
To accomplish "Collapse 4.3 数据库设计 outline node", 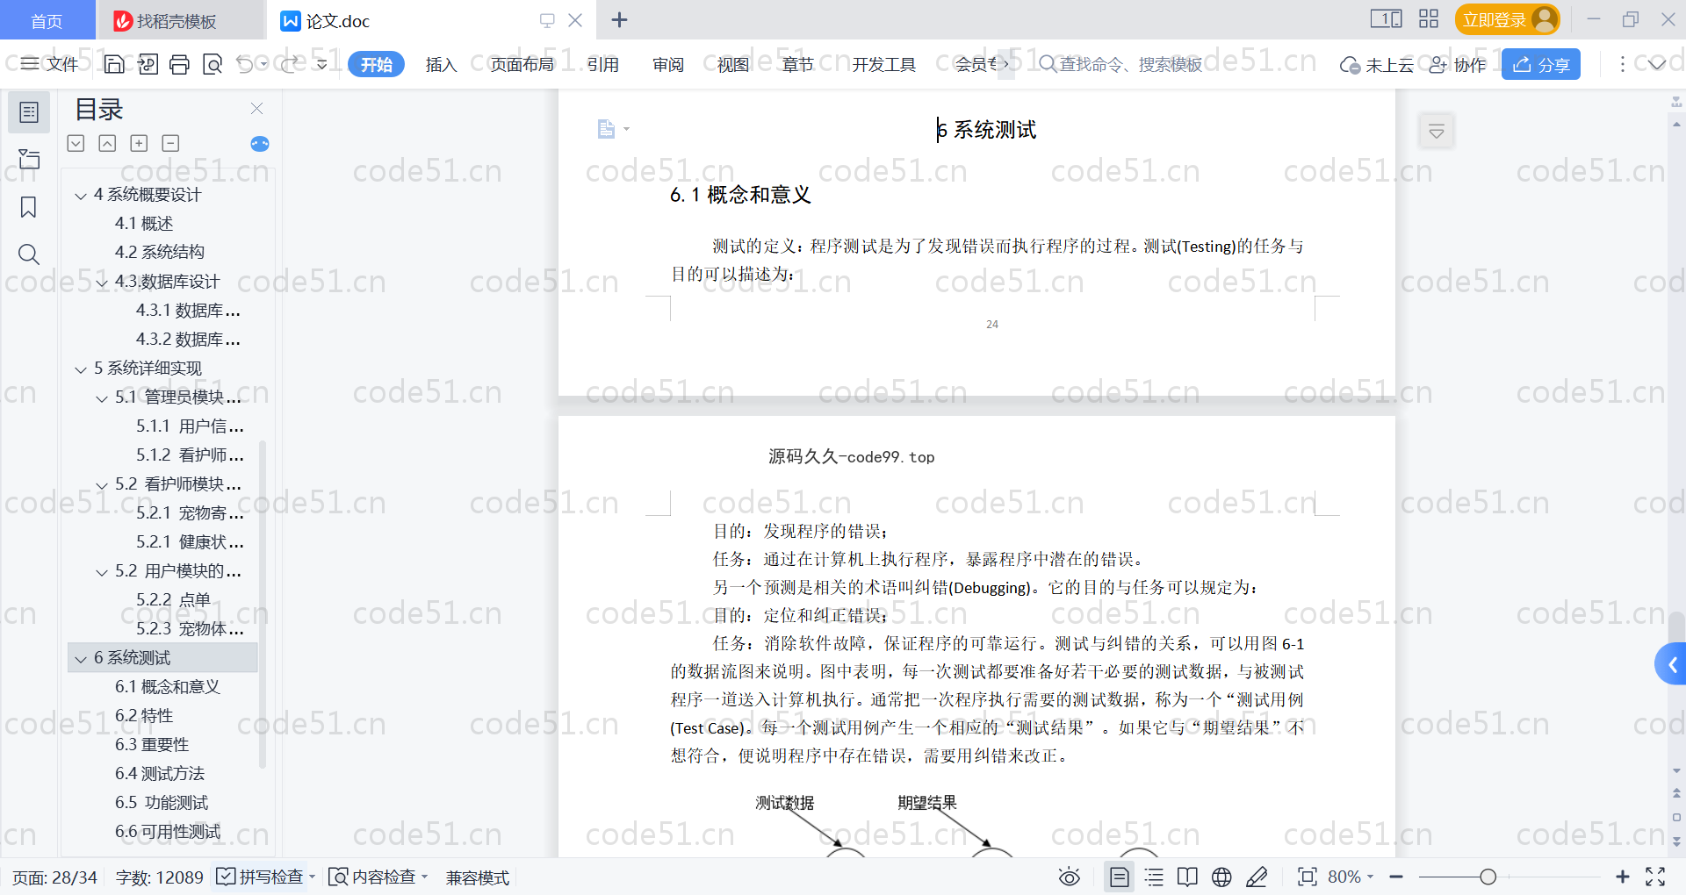I will [x=102, y=282].
